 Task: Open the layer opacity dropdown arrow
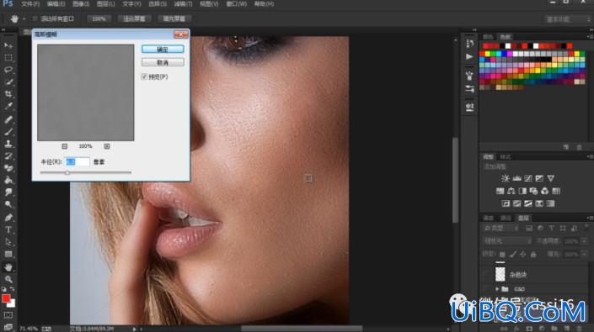pyautogui.click(x=584, y=241)
